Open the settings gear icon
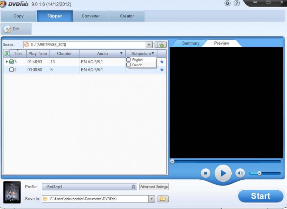The width and height of the screenshot is (287, 209). [x=228, y=3]
